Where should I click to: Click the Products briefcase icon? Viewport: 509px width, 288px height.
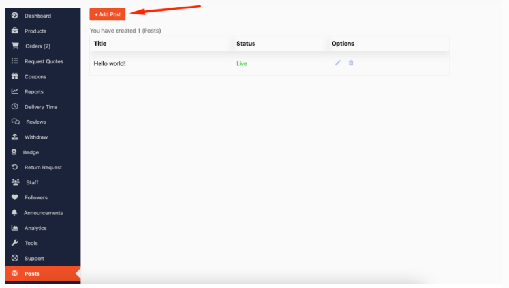(15, 31)
